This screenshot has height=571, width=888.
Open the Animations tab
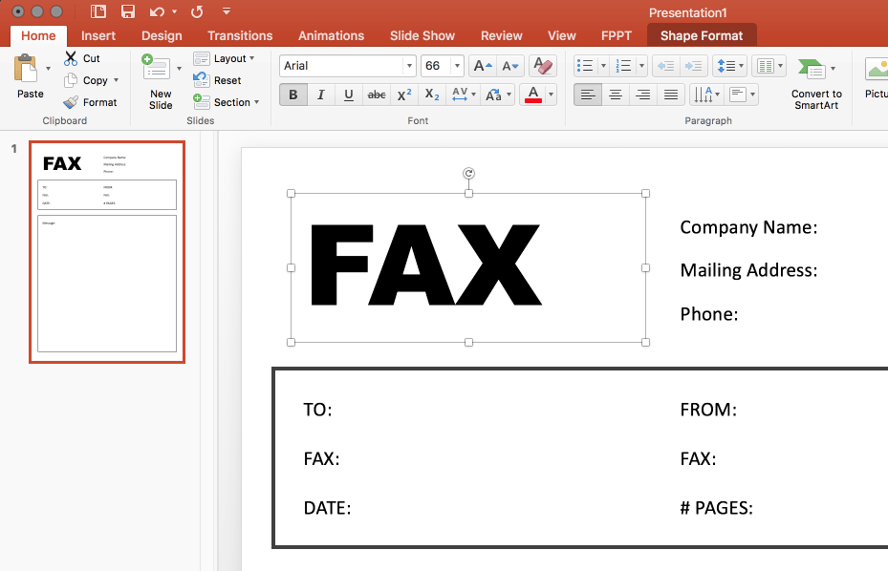tap(331, 35)
